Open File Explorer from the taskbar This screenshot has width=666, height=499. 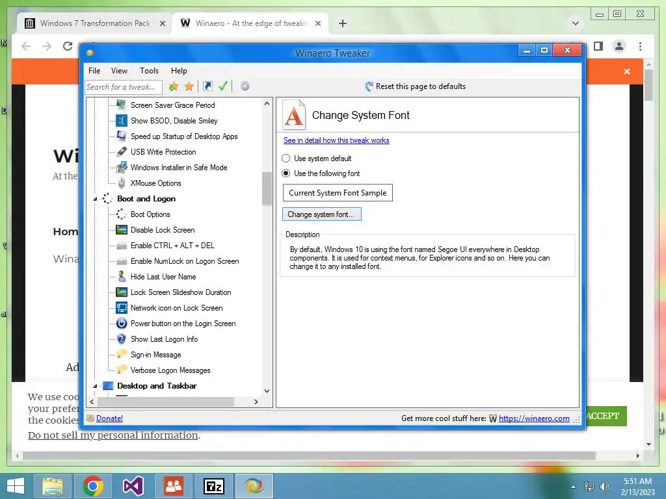point(52,486)
